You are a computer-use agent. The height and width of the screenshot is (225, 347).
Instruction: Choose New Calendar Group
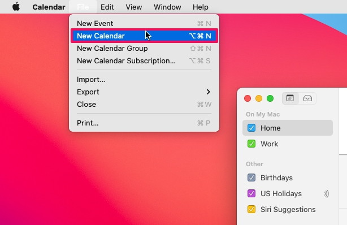click(144, 48)
